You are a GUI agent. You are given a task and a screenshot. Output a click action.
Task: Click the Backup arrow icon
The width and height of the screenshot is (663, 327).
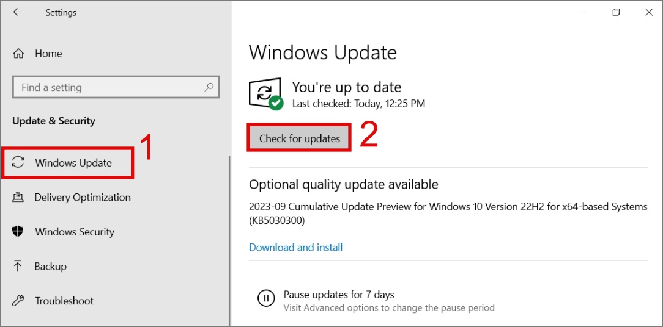click(x=18, y=266)
